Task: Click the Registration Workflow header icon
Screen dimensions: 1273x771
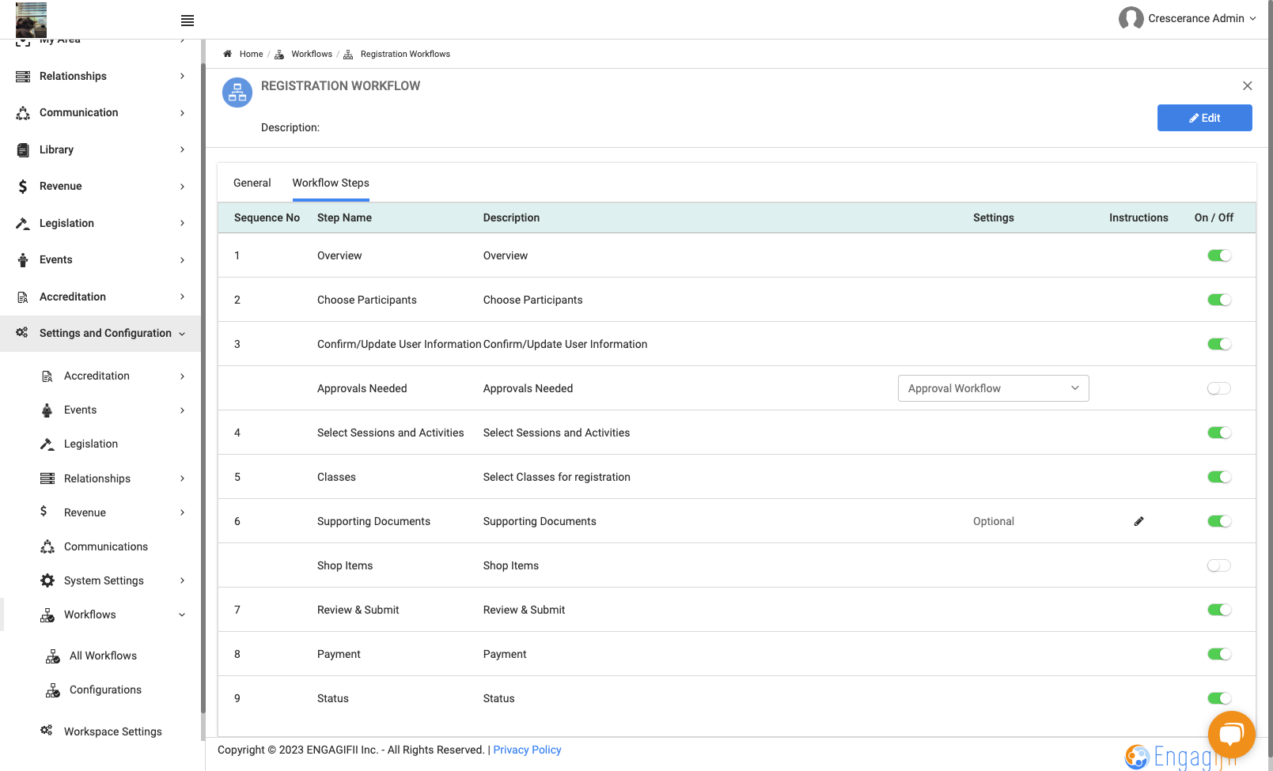Action: click(x=237, y=93)
